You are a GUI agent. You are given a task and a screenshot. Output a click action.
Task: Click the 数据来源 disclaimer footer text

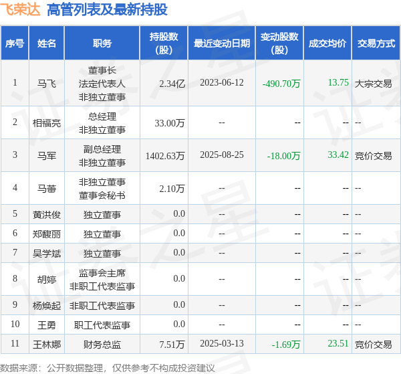(107, 368)
